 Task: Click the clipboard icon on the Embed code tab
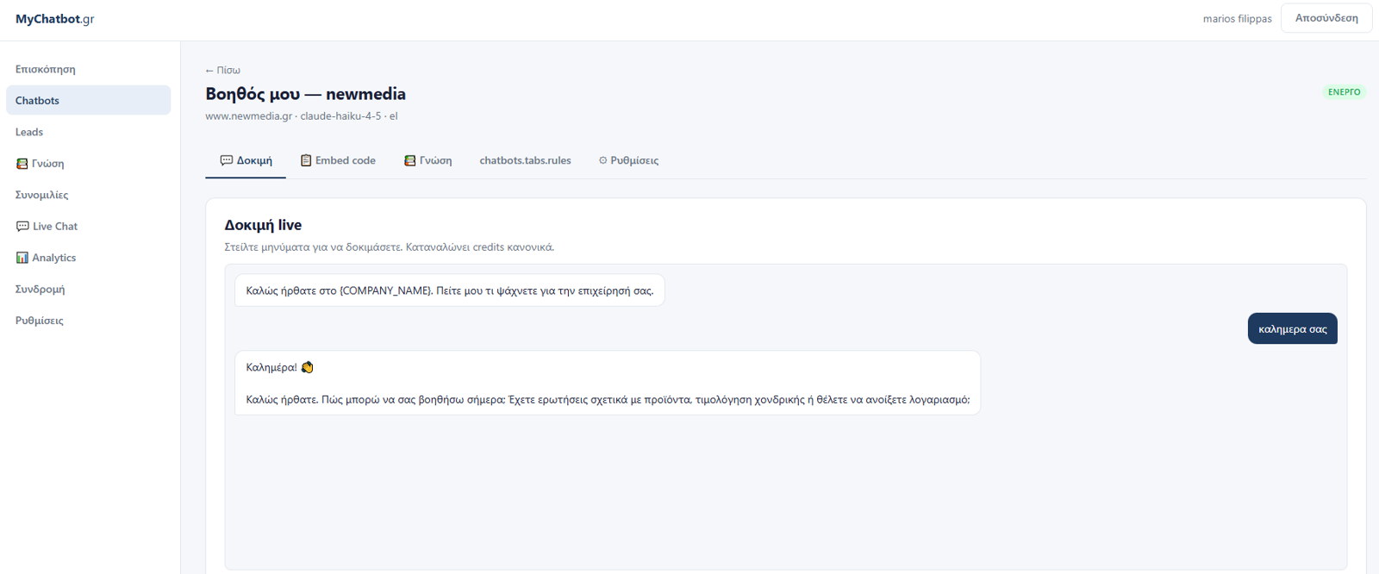click(305, 160)
